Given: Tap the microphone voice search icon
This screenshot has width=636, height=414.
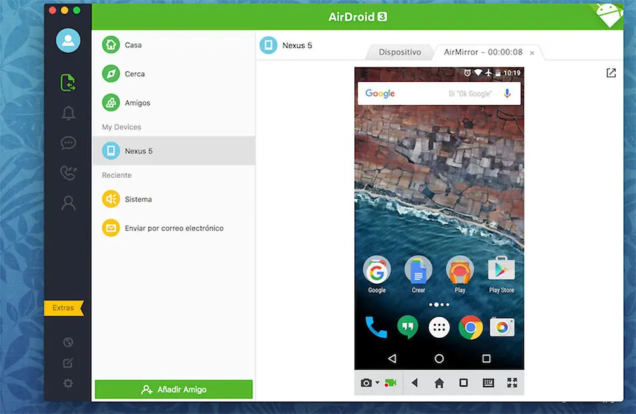Looking at the screenshot, I should 507,93.
